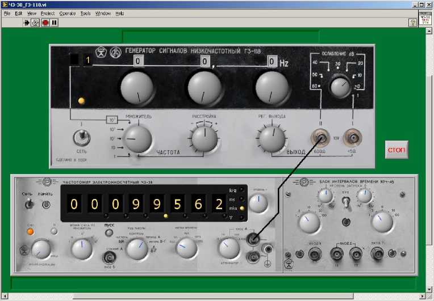Open the Window menu

(103, 13)
